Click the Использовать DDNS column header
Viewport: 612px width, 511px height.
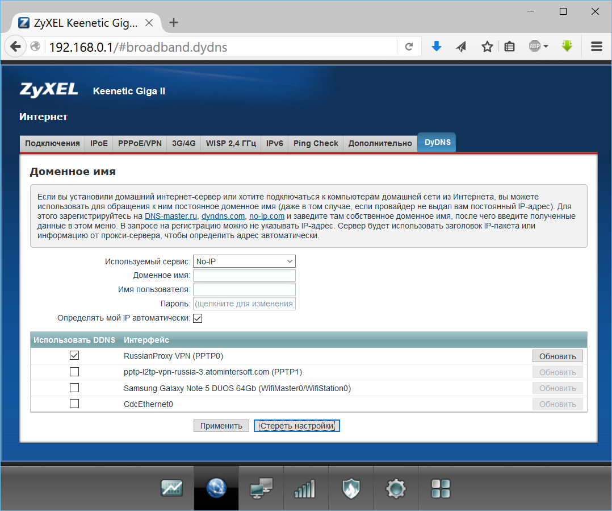point(74,340)
